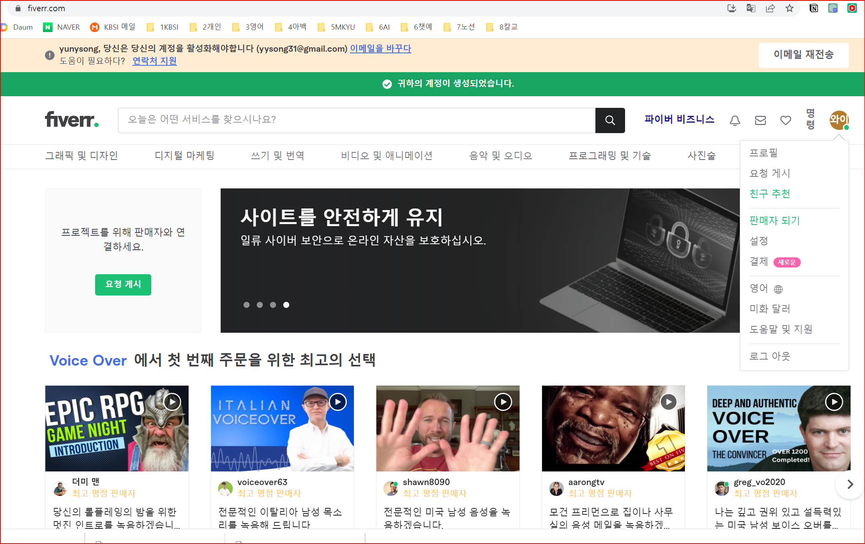Open the 5MKYU bookmark folder

click(336, 27)
